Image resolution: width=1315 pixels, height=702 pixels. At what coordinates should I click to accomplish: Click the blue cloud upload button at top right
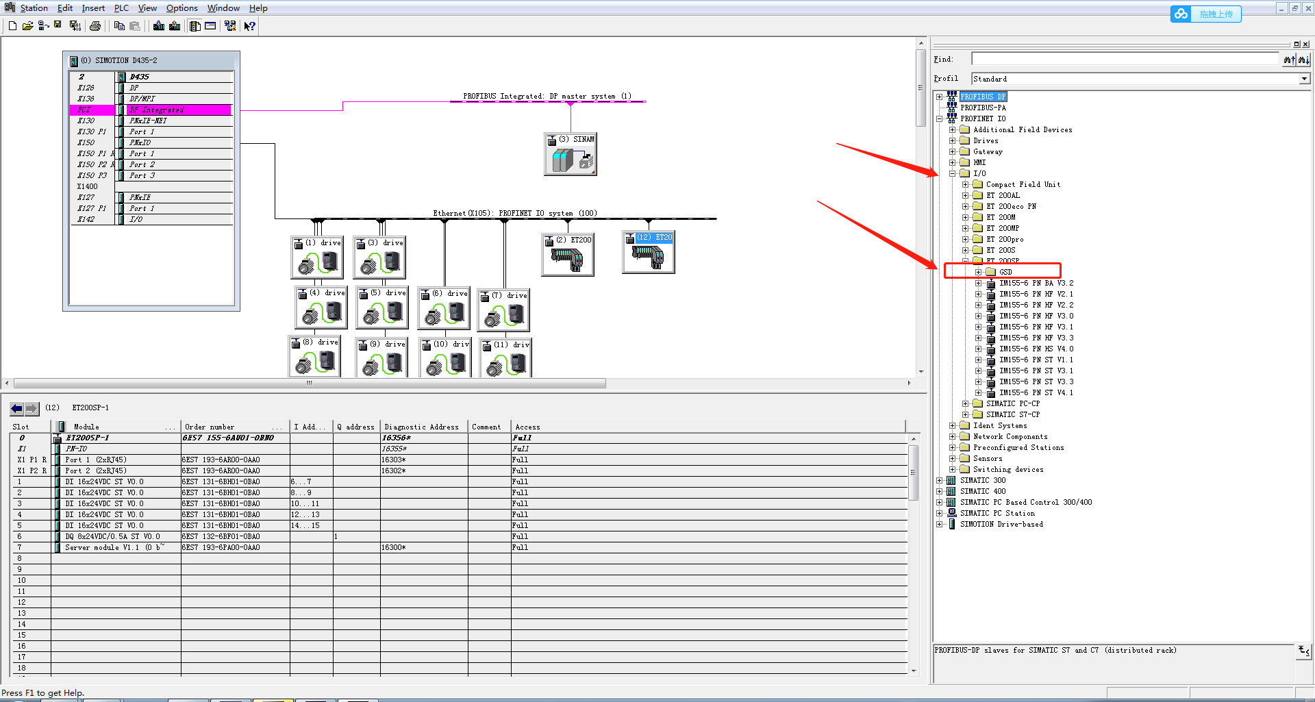(1205, 14)
